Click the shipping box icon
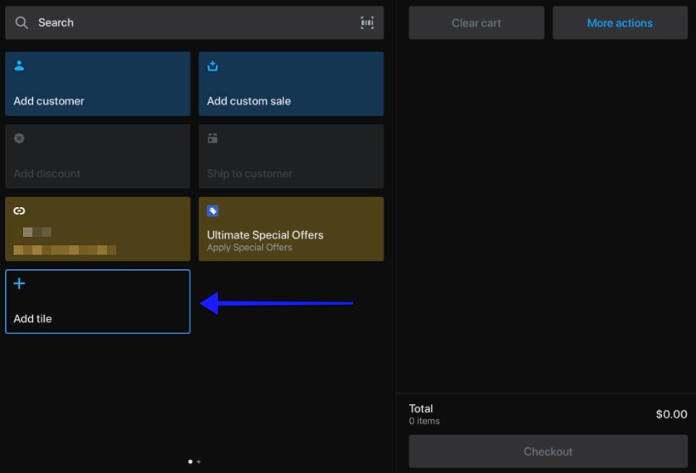Viewport: 696px width, 473px height. 213,138
